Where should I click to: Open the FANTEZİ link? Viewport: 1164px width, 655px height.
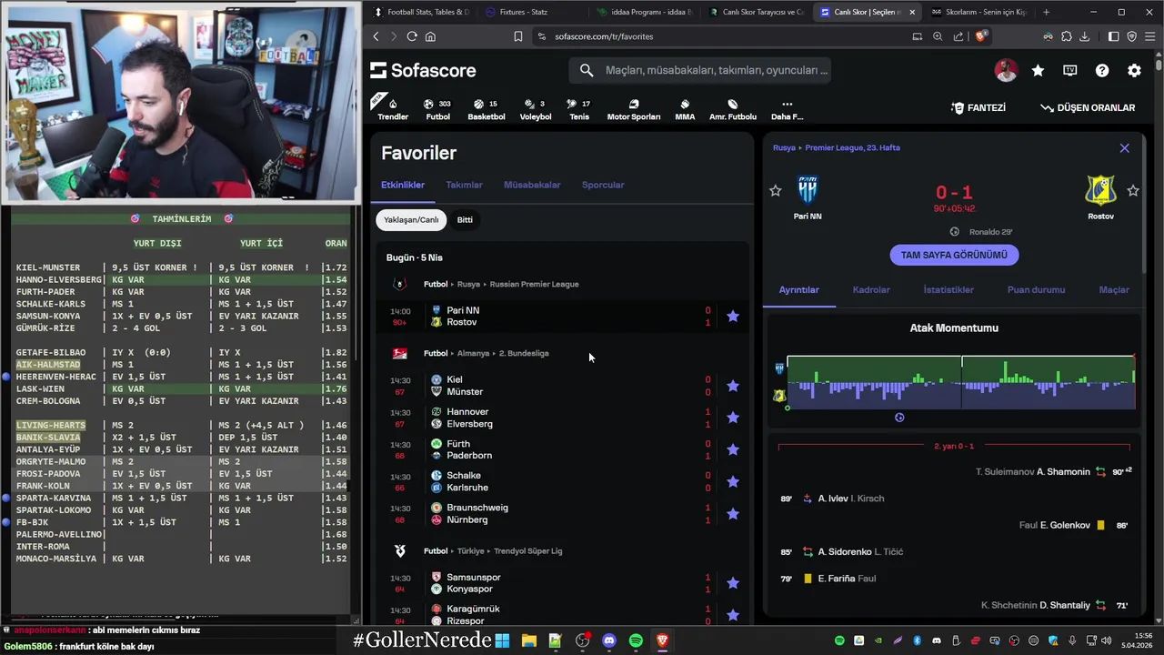pyautogui.click(x=978, y=107)
